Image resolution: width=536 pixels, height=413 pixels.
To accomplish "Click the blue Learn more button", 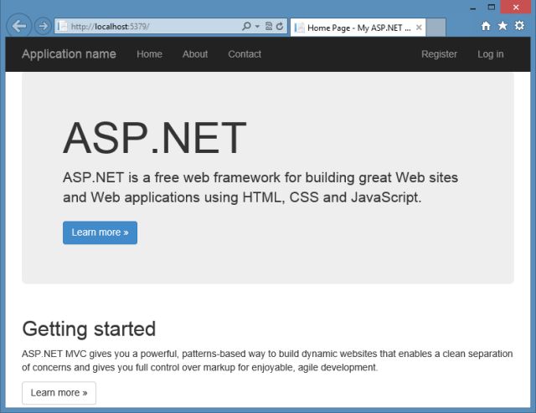I will [x=100, y=232].
